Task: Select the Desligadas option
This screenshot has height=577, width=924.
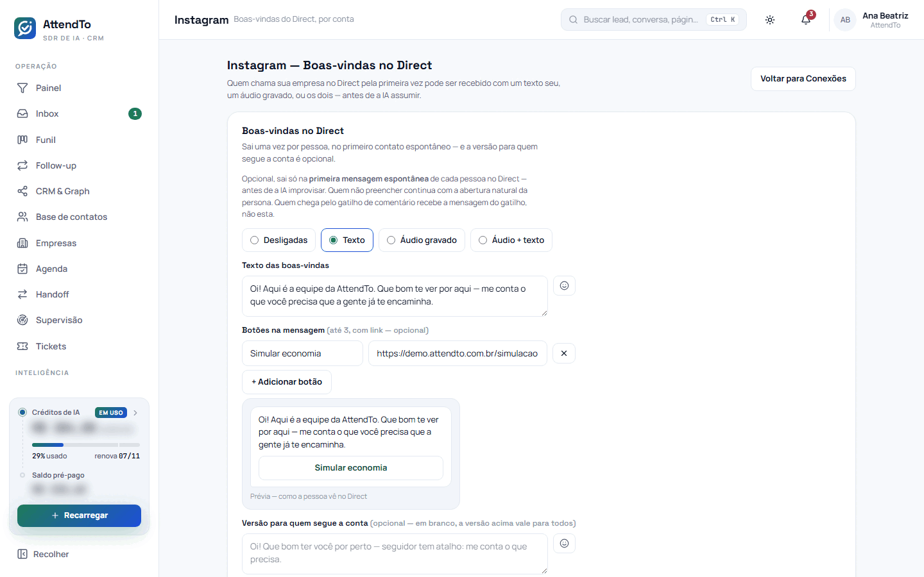Action: coord(278,240)
